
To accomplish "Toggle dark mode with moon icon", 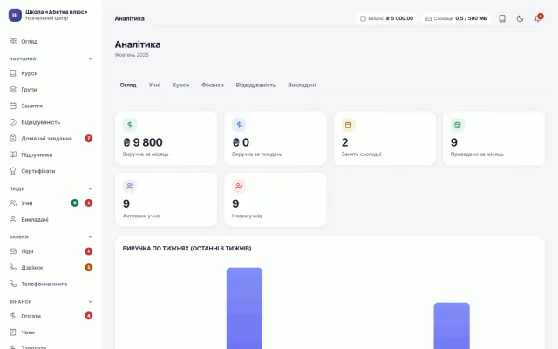I will (x=520, y=18).
